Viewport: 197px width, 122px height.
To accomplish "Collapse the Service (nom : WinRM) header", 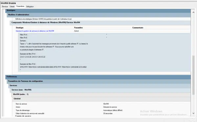I will 100,90.
